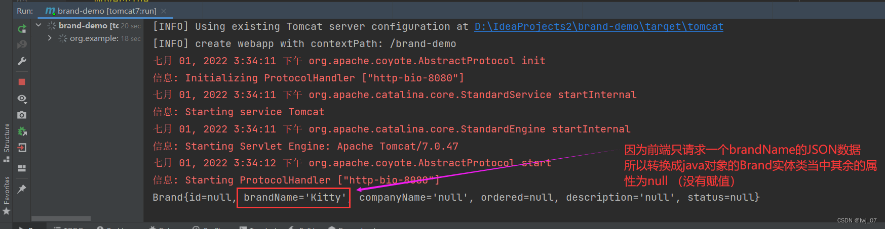885x229 pixels.
Task: Toggle the pin tab icon
Action: click(22, 189)
